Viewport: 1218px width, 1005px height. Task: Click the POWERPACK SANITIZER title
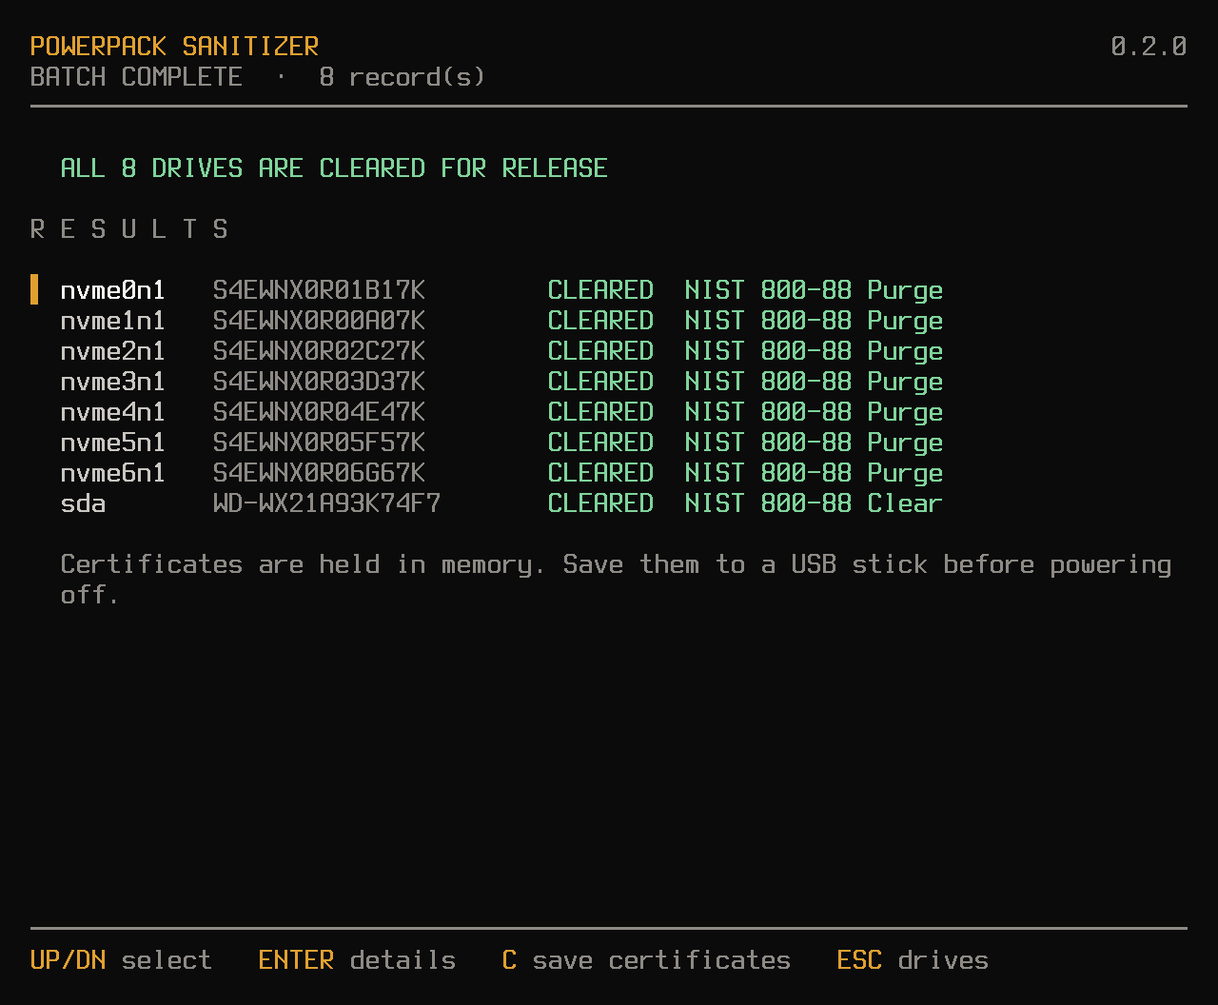point(174,46)
